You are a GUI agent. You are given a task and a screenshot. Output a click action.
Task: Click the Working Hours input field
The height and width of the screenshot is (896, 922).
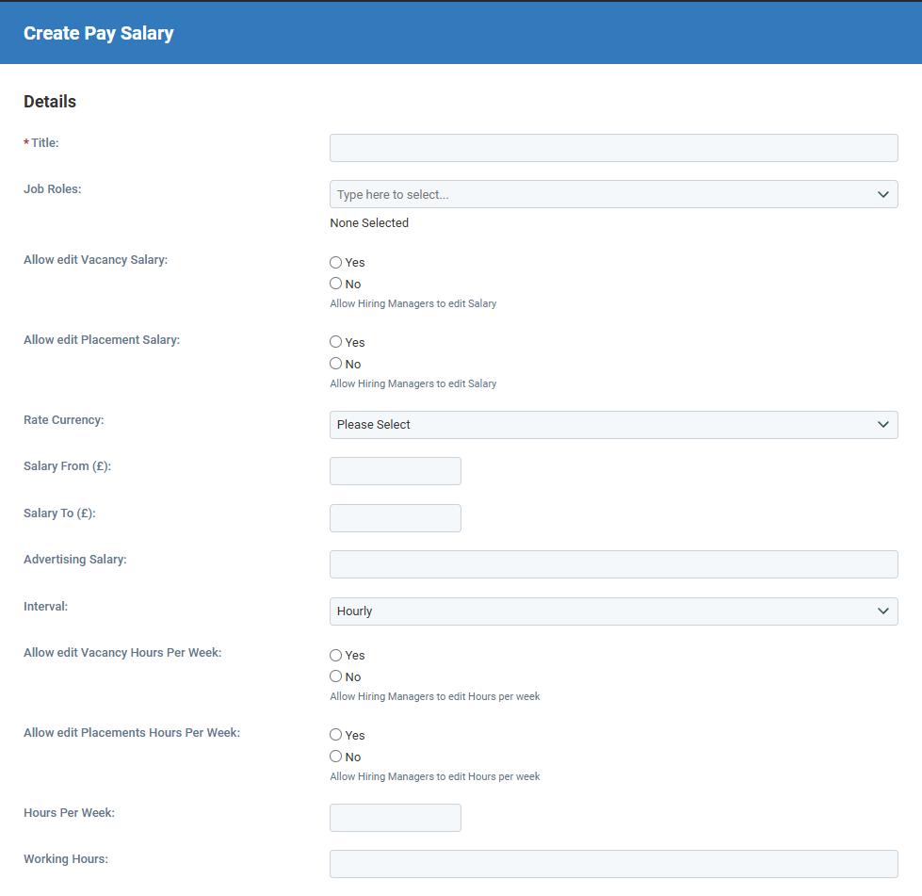pos(613,864)
